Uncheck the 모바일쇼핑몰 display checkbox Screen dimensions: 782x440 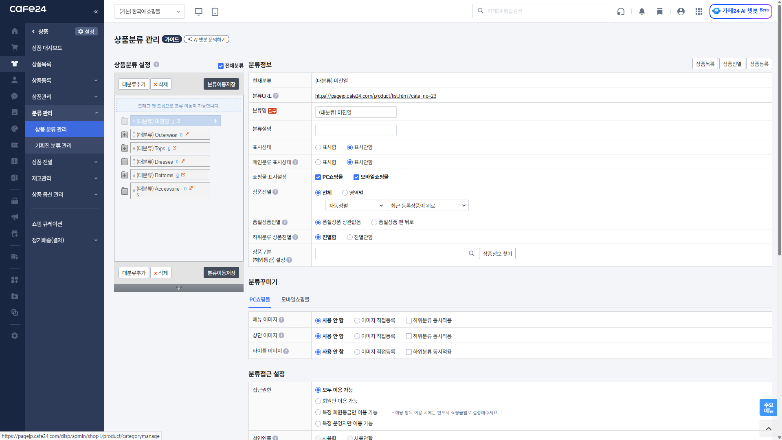[356, 177]
